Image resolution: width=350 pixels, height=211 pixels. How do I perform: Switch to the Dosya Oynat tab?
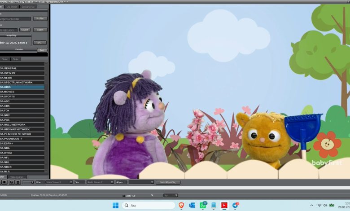click(x=28, y=7)
